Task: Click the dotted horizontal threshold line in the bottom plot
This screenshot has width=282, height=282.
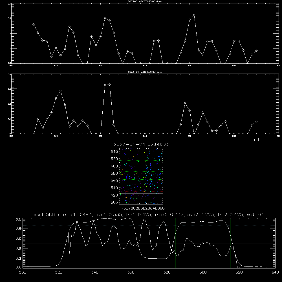Action: point(149,226)
